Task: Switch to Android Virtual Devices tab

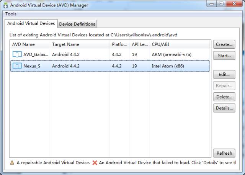Action: pyautogui.click(x=31, y=23)
